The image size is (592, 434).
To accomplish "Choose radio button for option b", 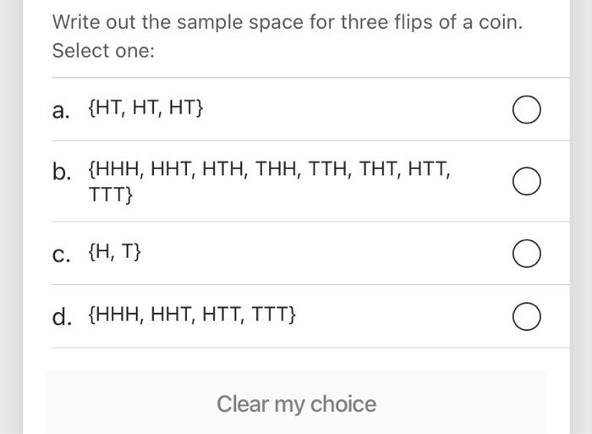I will [527, 181].
